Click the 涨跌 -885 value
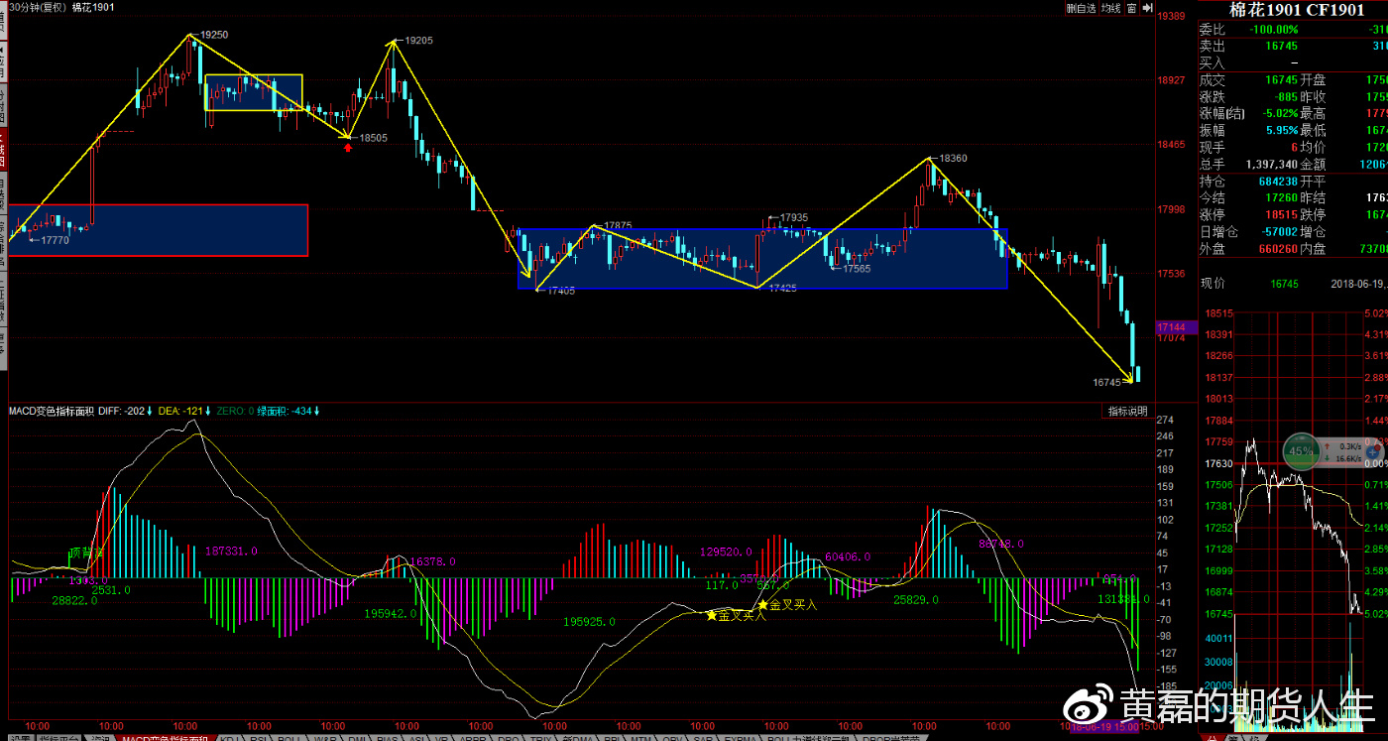Image resolution: width=1388 pixels, height=741 pixels. pos(1285,97)
